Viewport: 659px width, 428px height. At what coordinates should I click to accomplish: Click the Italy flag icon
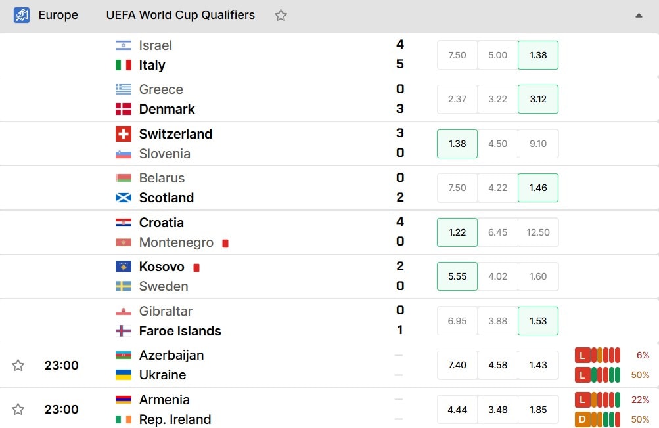pos(124,65)
